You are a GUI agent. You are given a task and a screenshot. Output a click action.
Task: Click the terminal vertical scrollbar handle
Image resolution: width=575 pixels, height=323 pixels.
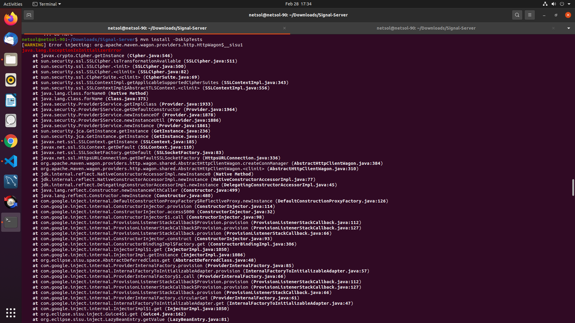(573, 188)
